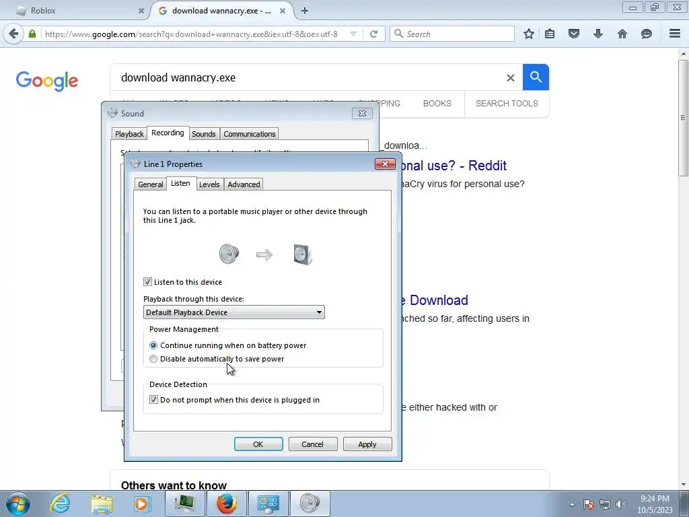Click the taskbar clock showing 9:24 PM
Image resolution: width=689 pixels, height=517 pixels.
[x=655, y=504]
